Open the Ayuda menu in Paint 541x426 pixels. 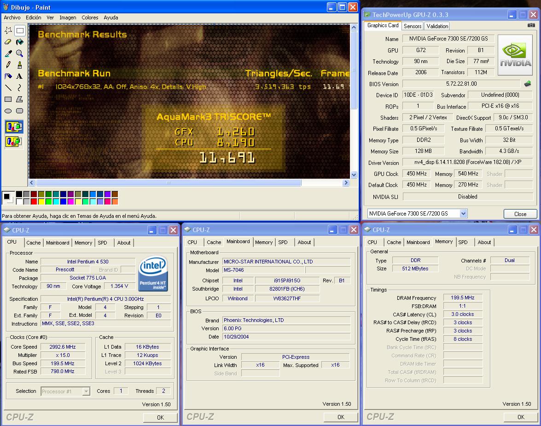(111, 17)
